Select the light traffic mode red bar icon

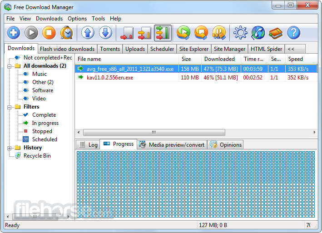click(127, 33)
